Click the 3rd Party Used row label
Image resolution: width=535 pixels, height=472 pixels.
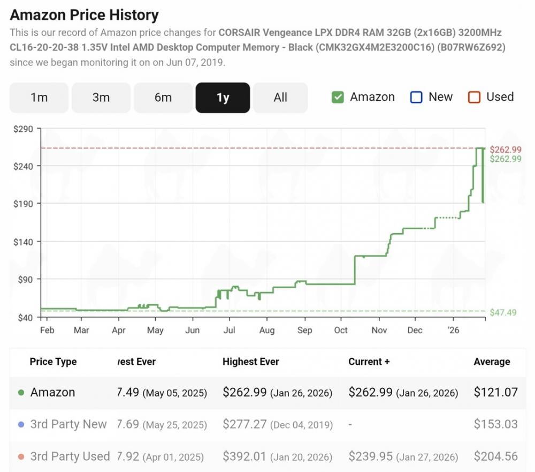(x=70, y=457)
